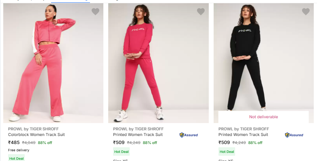The height and width of the screenshot is (161, 317).
Task: Click PROWL by TIGER SHROFF brand on second product
Action: point(138,129)
